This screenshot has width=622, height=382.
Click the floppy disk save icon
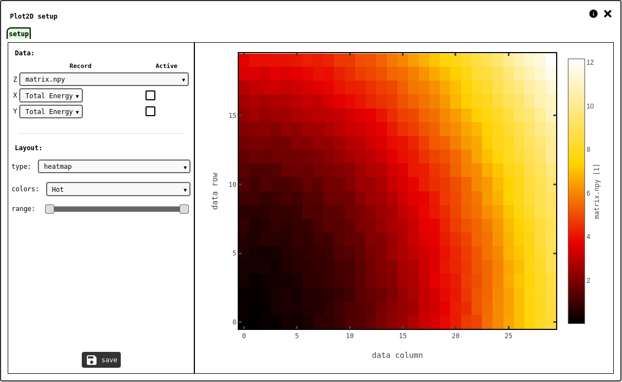(x=92, y=360)
